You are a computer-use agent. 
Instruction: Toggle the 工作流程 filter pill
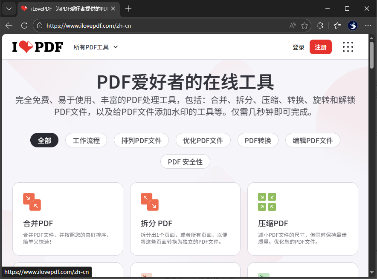pyautogui.click(x=86, y=140)
